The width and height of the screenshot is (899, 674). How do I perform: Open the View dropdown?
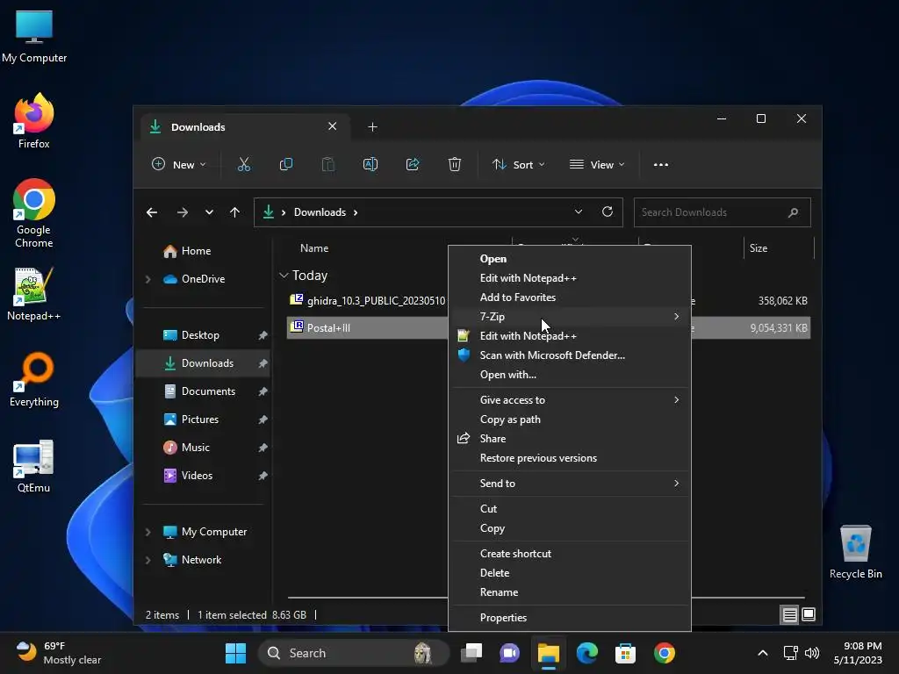597,164
